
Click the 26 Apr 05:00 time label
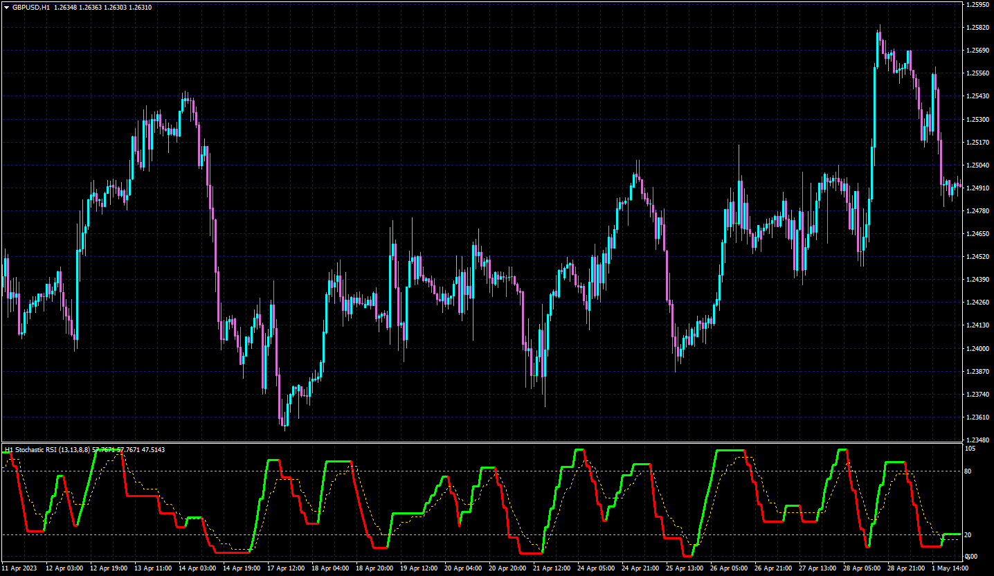click(729, 568)
